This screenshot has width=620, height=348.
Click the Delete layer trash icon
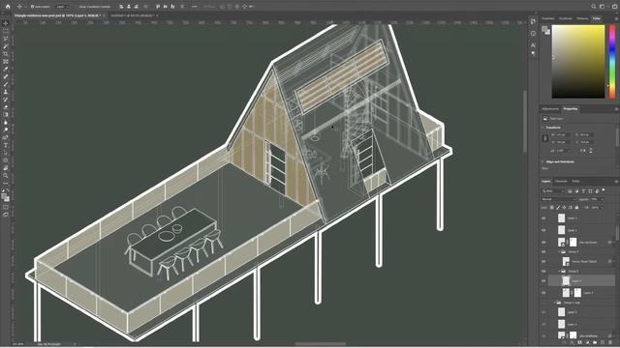tap(610, 342)
